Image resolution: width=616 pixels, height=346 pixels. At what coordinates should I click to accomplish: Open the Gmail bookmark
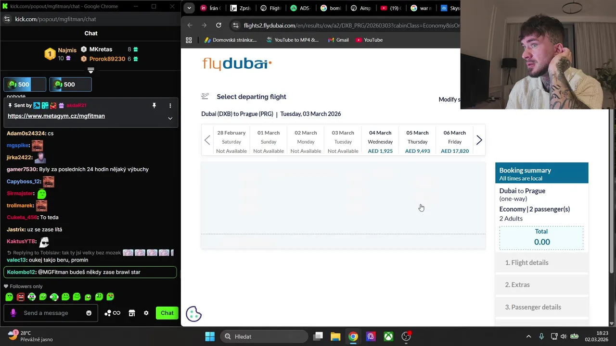click(x=338, y=40)
